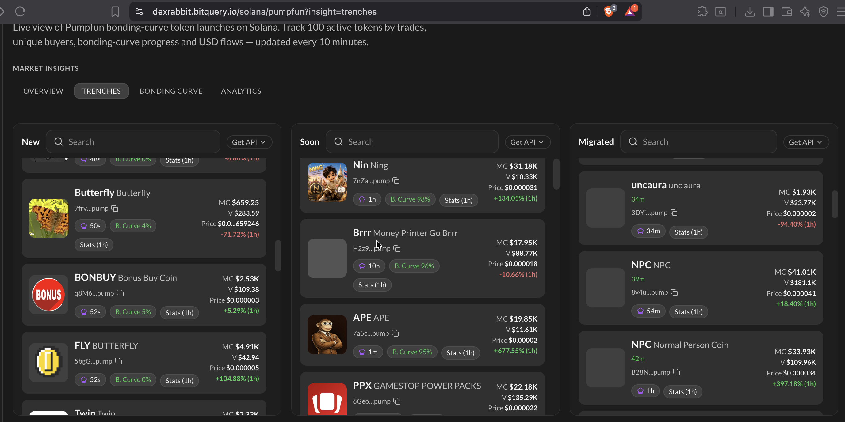Bookmark this page
The width and height of the screenshot is (845, 422).
pyautogui.click(x=115, y=12)
